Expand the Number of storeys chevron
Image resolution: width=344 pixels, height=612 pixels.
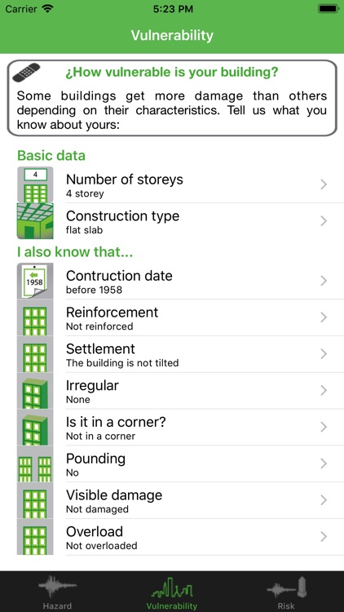click(324, 184)
